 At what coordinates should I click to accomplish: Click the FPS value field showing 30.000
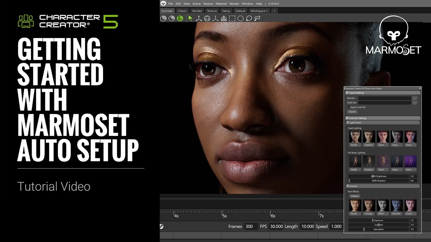[276, 227]
